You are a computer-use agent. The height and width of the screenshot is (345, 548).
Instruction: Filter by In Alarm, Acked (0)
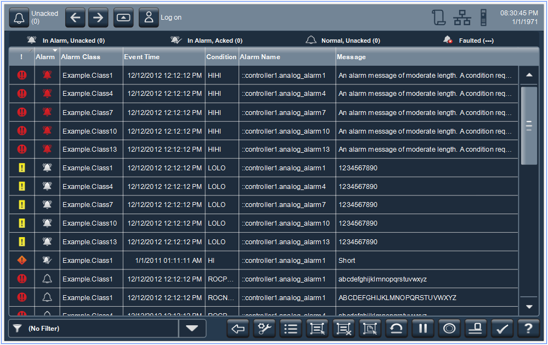click(207, 41)
